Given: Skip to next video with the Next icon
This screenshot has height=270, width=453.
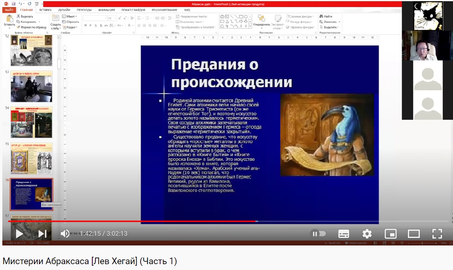Looking at the screenshot, I should coord(42,234).
